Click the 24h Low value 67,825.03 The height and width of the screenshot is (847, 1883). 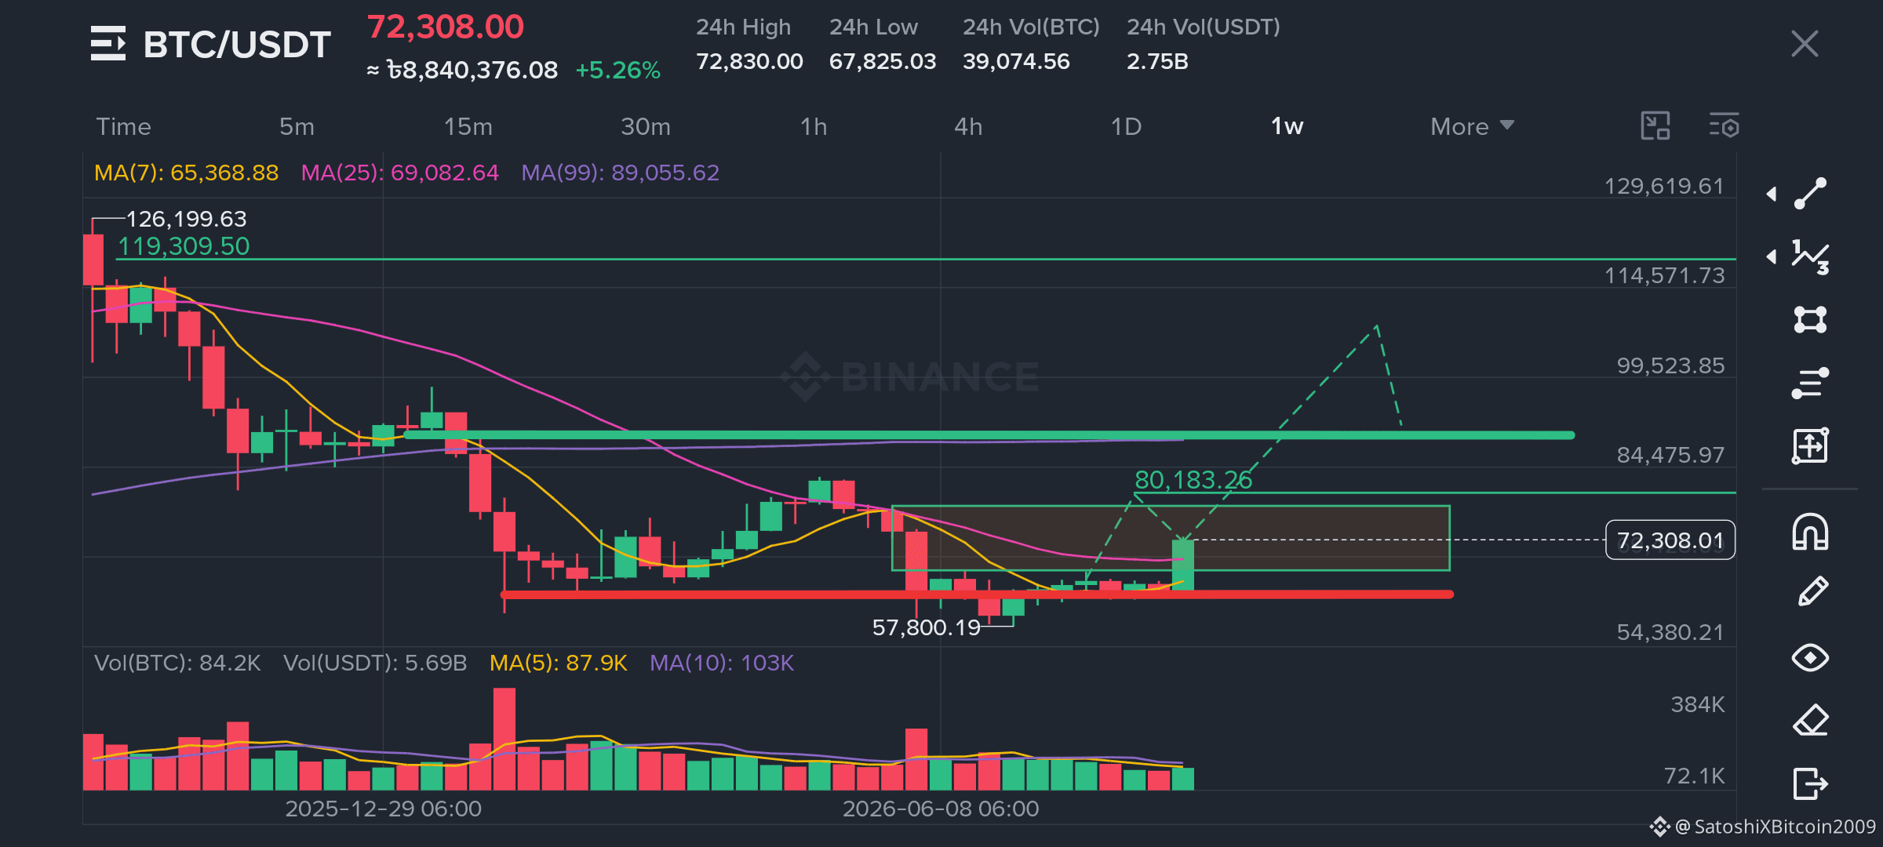(883, 61)
